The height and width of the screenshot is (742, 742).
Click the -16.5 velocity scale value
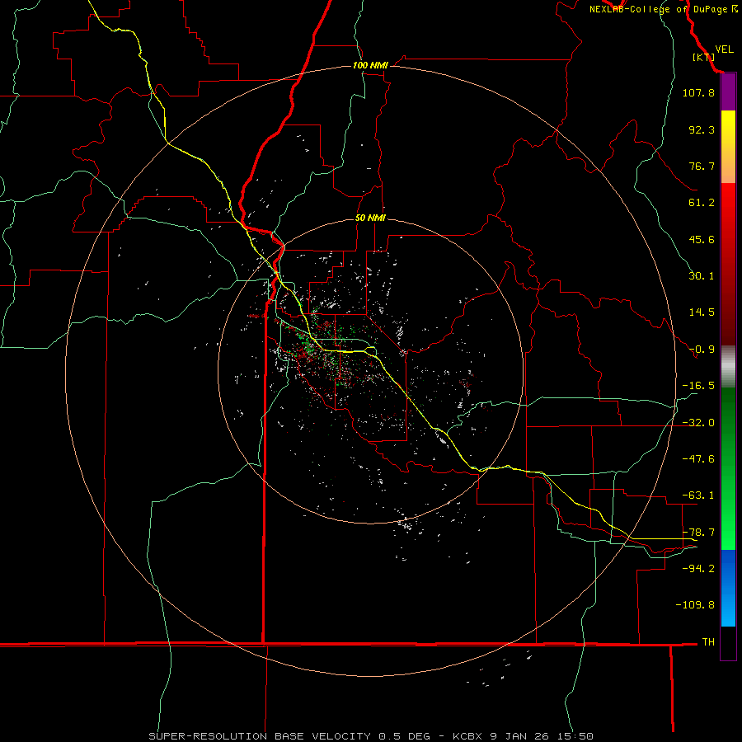[698, 386]
